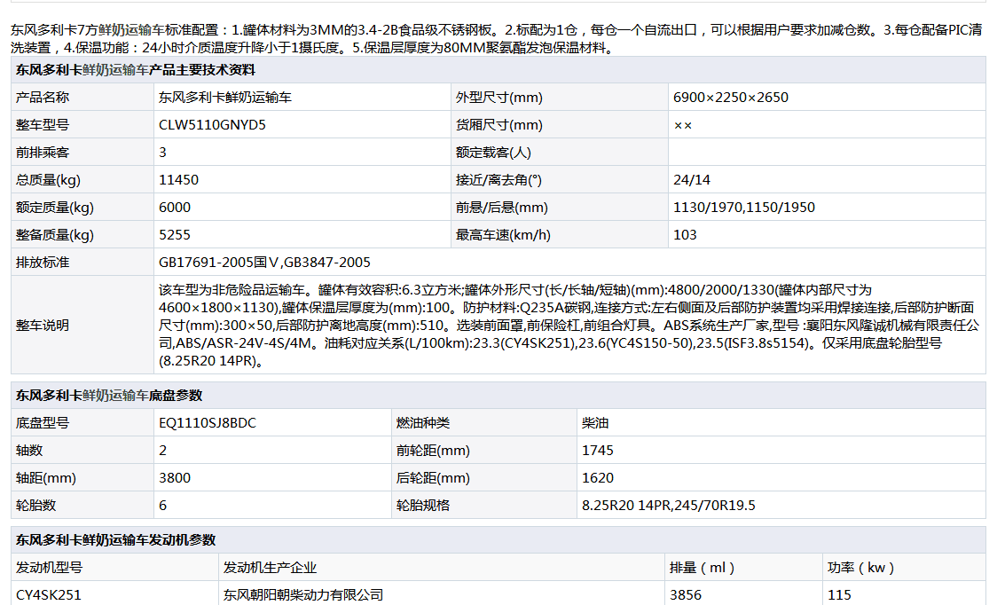Click the 发动机型号 column header
997x605 pixels.
click(x=49, y=567)
